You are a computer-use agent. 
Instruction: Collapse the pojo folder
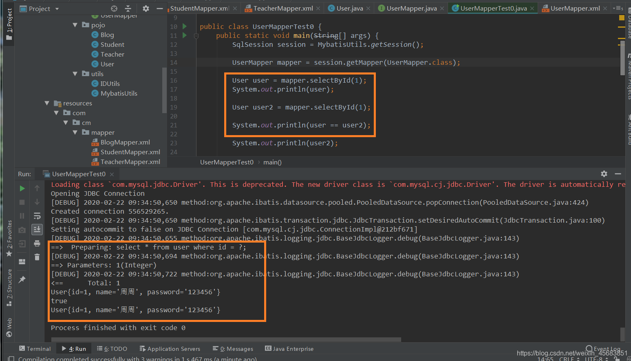point(75,25)
